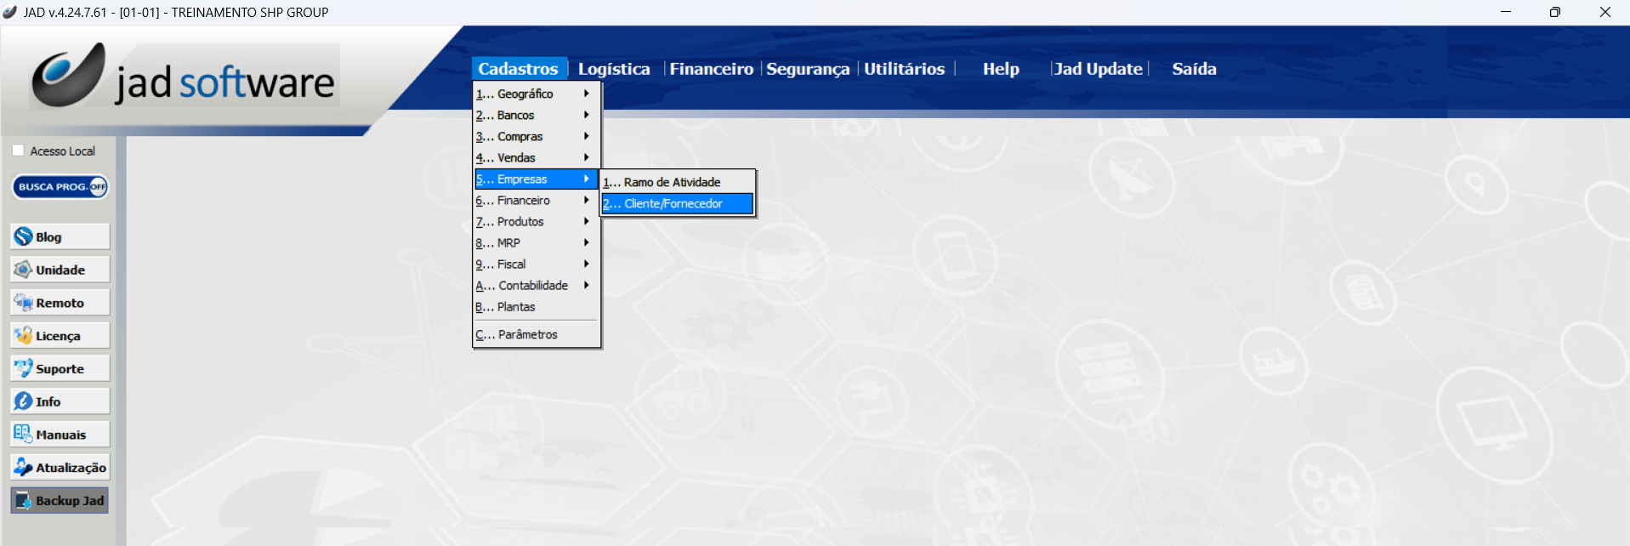Viewport: 1630px width, 546px height.
Task: Toggle the Busca Prog switch
Action: pos(60,187)
